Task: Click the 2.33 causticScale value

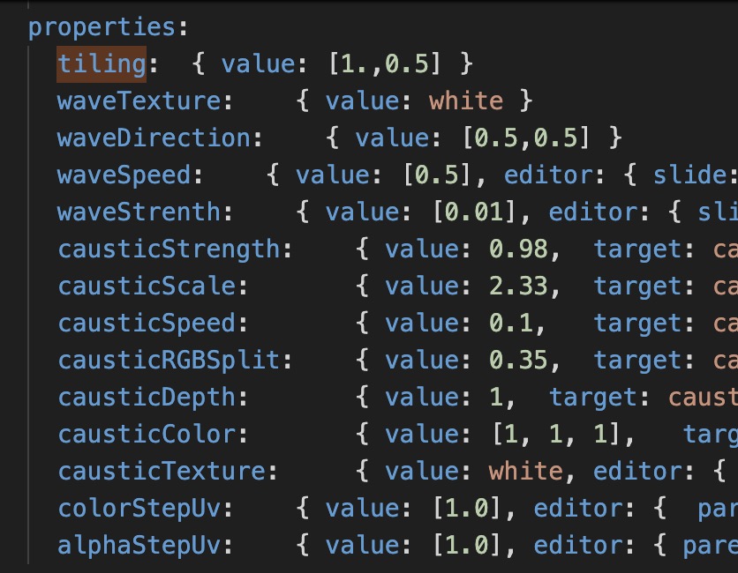Action: point(521,286)
